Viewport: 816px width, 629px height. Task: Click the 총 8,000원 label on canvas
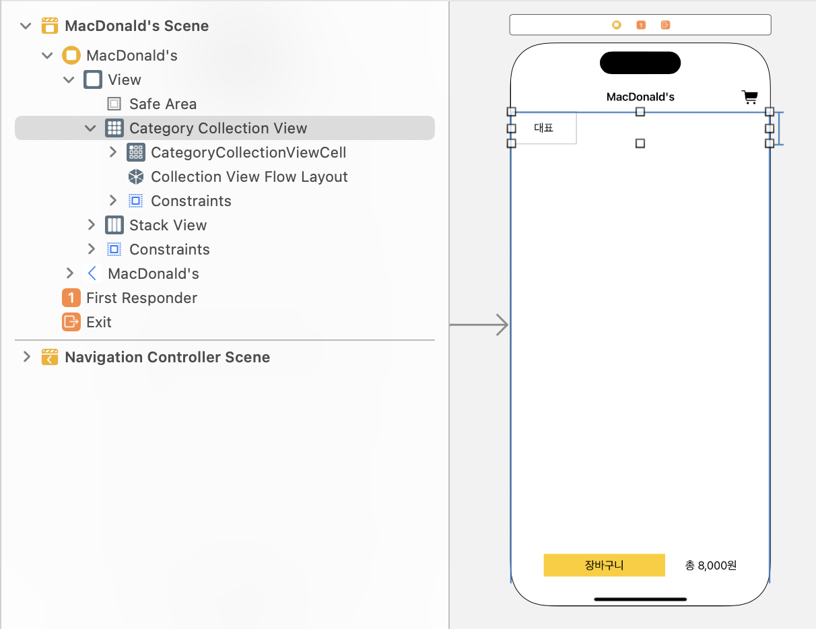711,565
